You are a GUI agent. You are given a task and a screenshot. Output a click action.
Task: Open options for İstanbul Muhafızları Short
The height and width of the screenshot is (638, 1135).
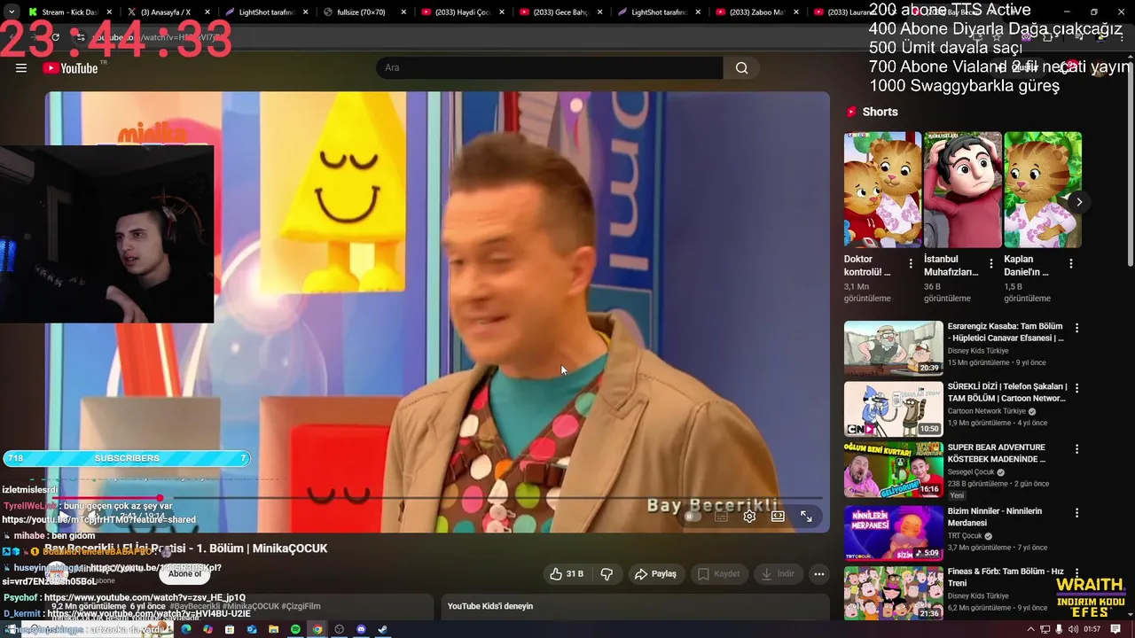(x=990, y=264)
